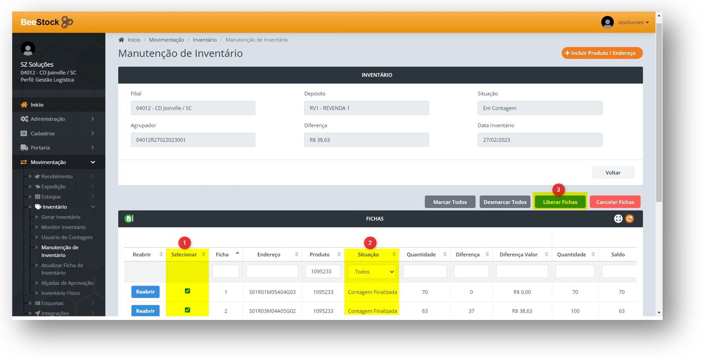Uncheck the Selecionar checkbox for ficha 2

[187, 310]
